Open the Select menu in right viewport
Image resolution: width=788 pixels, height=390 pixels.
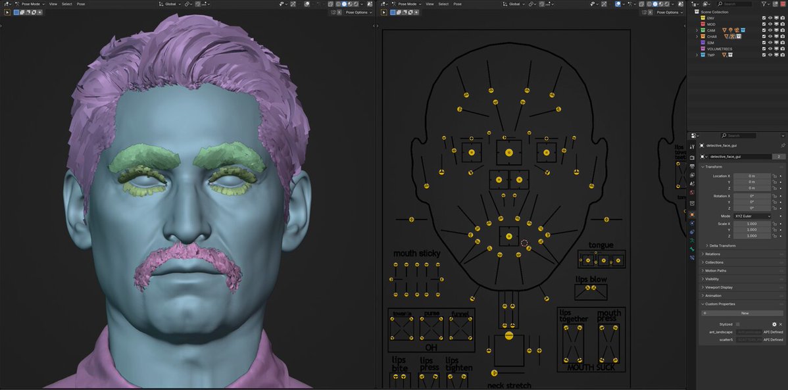(x=443, y=4)
